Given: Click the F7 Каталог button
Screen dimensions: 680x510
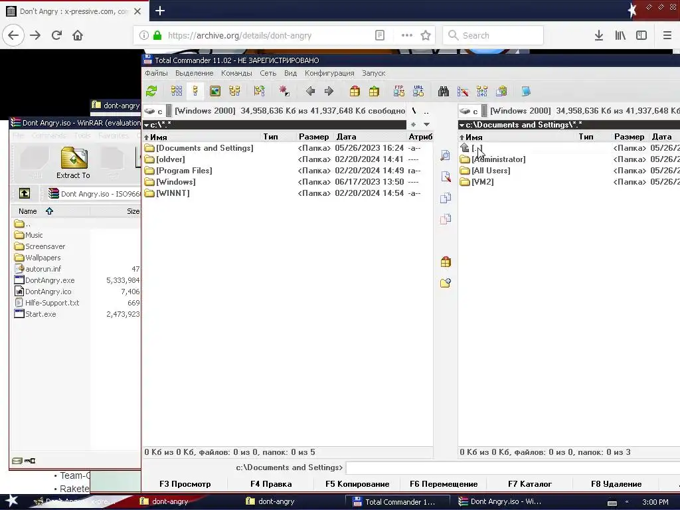Looking at the screenshot, I should tap(530, 484).
